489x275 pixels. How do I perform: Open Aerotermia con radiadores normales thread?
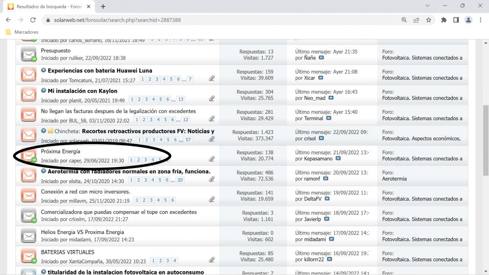coord(129,171)
